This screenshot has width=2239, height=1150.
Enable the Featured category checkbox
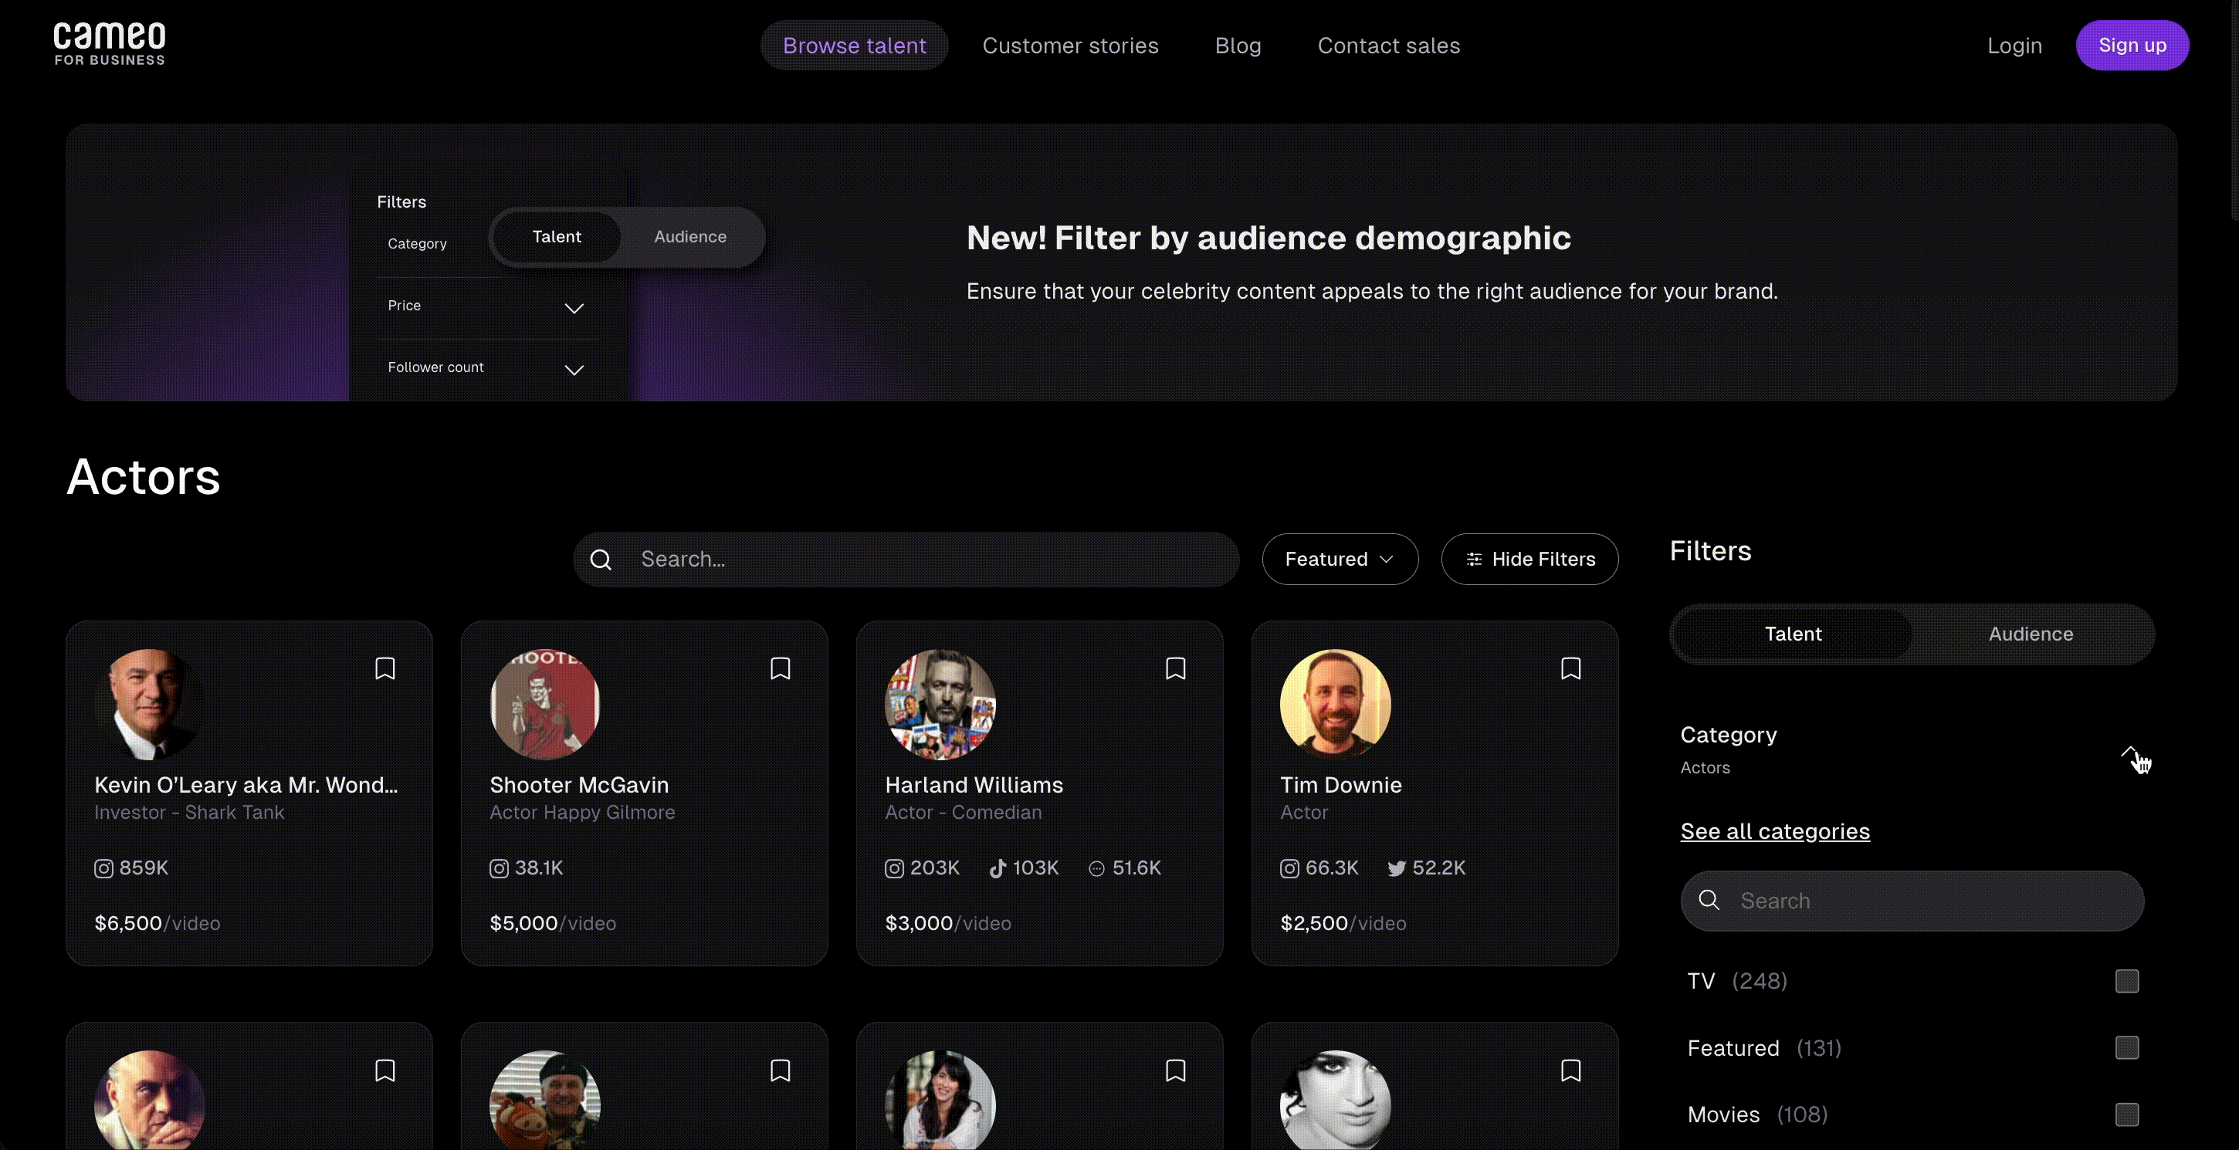click(x=2126, y=1048)
